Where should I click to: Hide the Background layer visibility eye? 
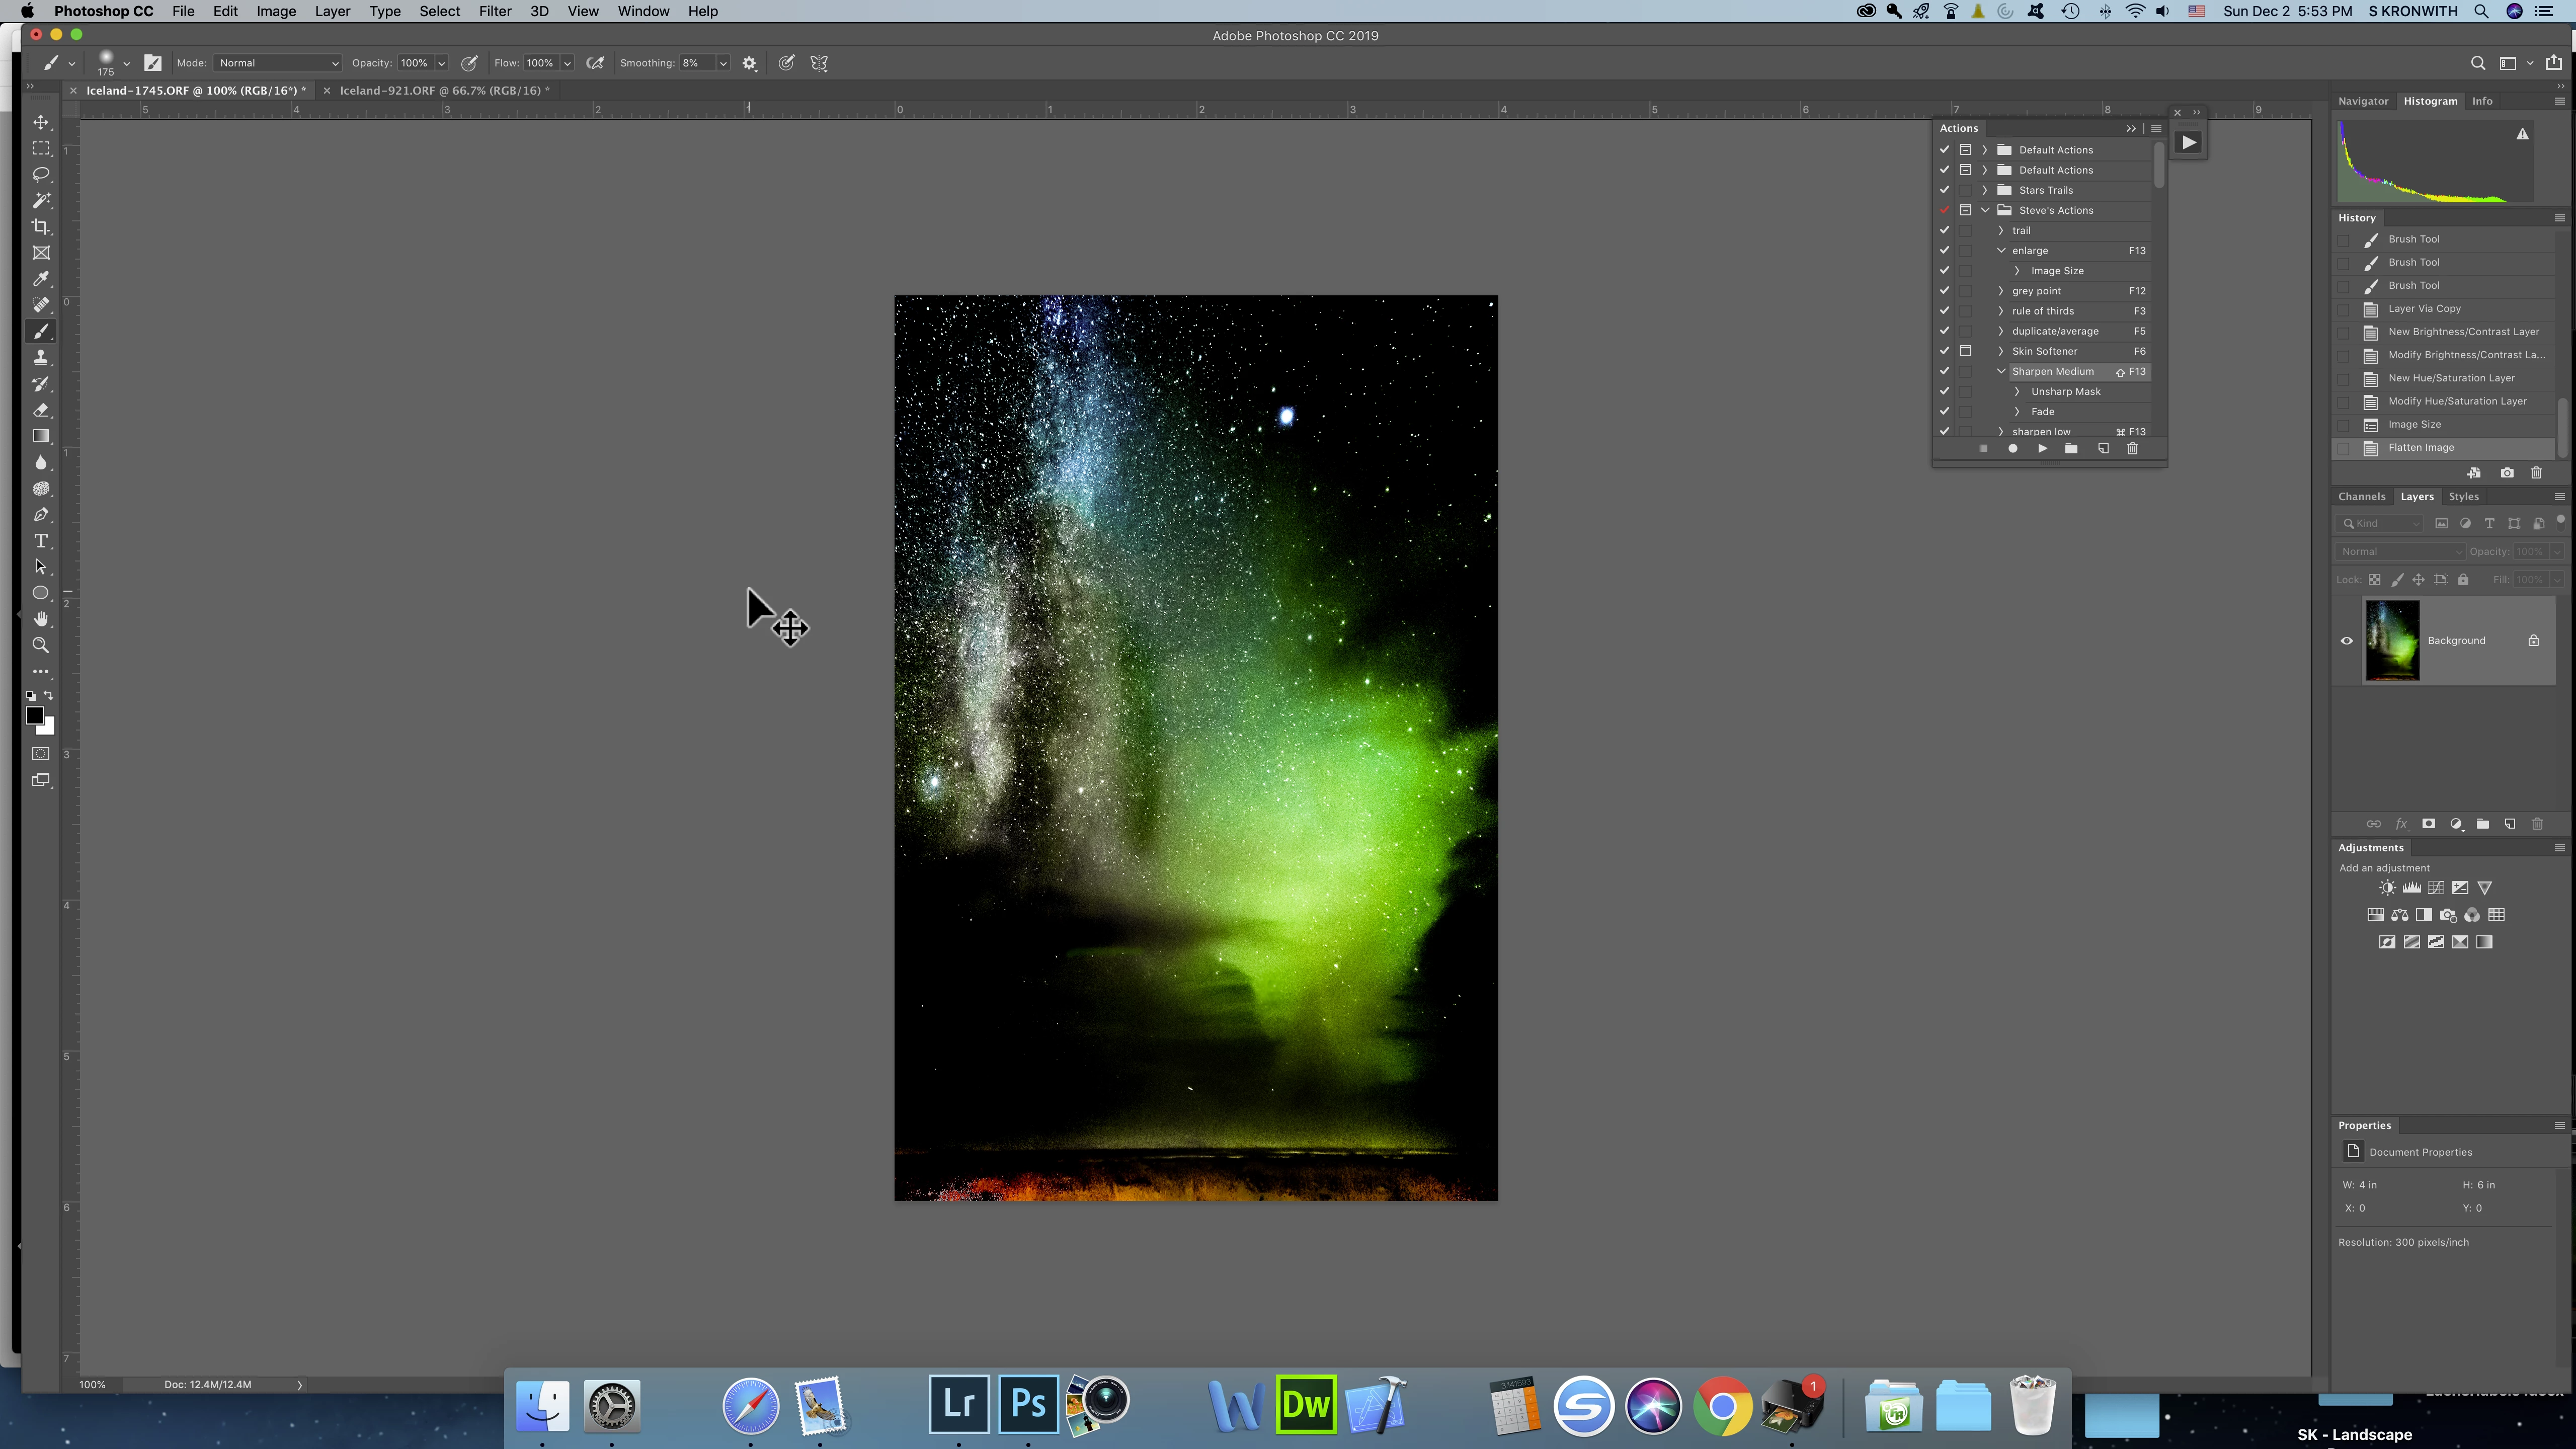coord(2346,641)
